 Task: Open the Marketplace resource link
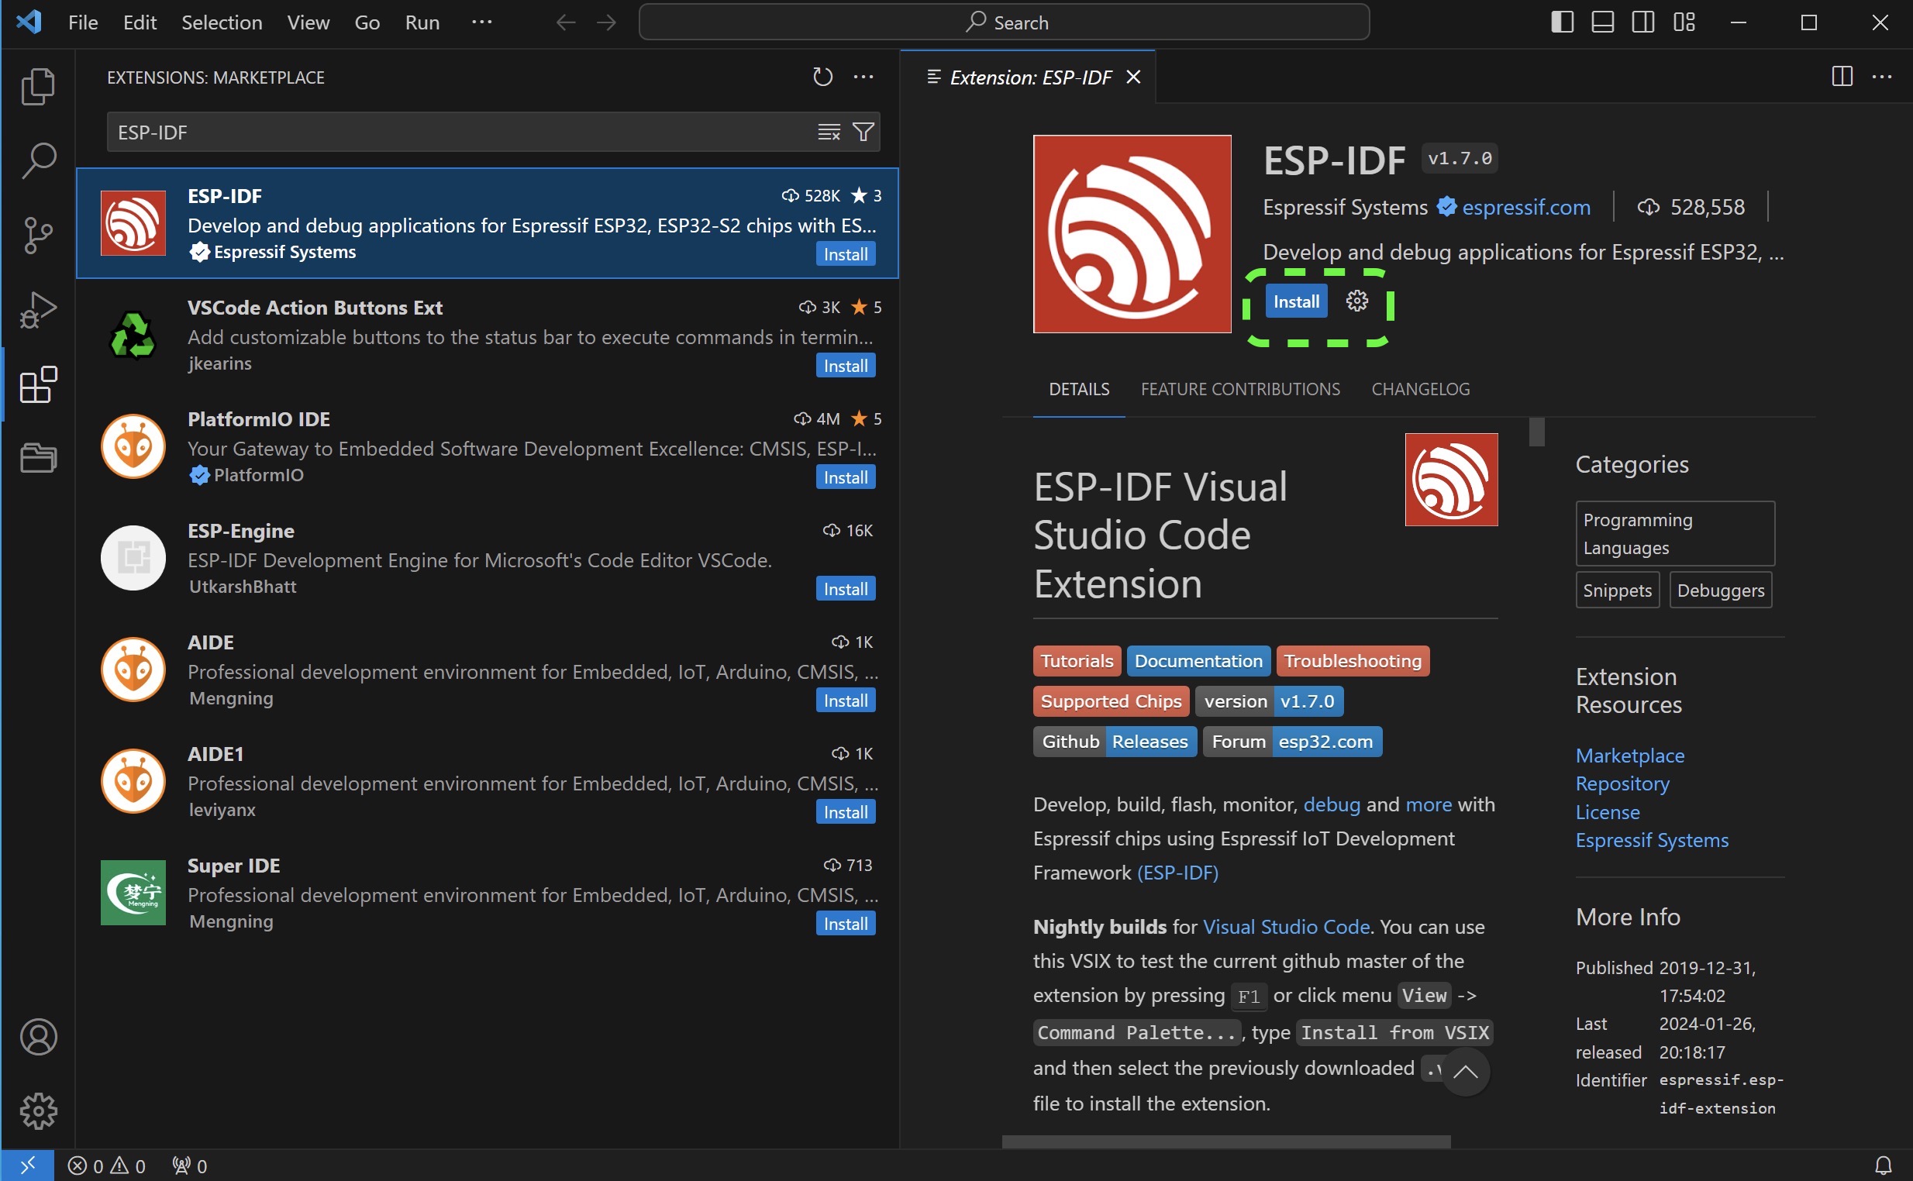click(x=1629, y=756)
